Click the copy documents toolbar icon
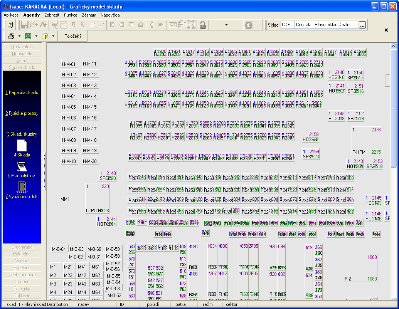This screenshot has height=309, width=399. (x=45, y=36)
